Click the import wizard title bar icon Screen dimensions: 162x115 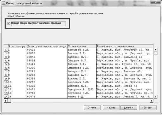tap(3, 3)
